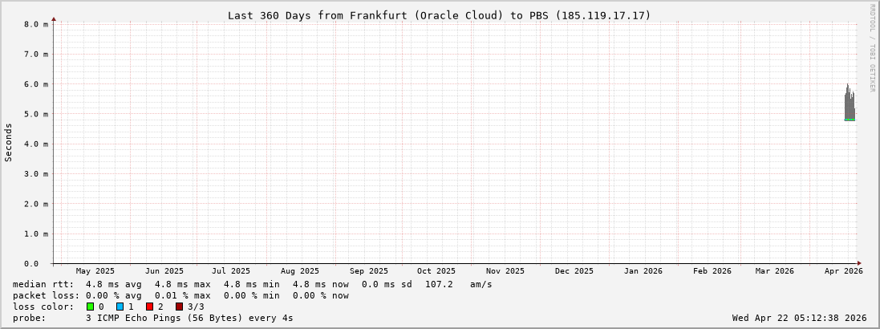
Task: Click the blue loss color swatch for 1
Action: click(x=120, y=307)
